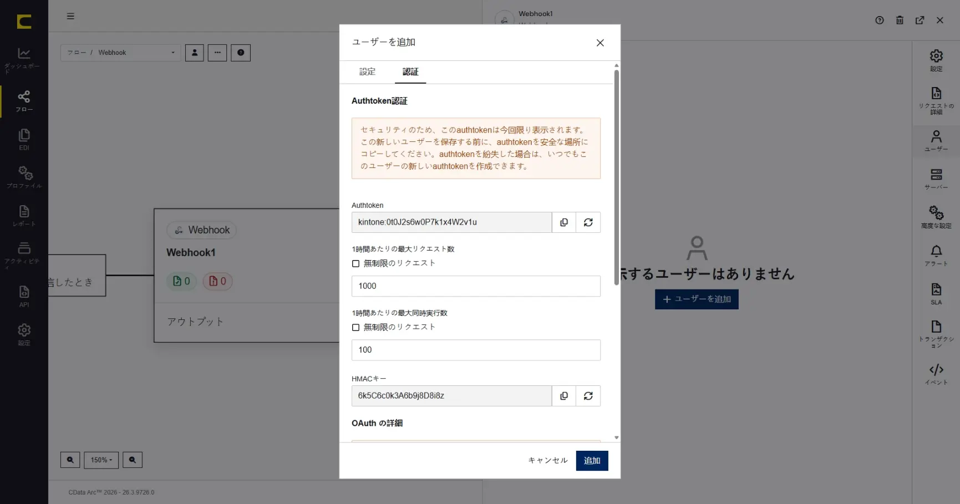Viewport: 960px width, 504px height.
Task: Select the 認証 tab in dialog
Action: (410, 72)
